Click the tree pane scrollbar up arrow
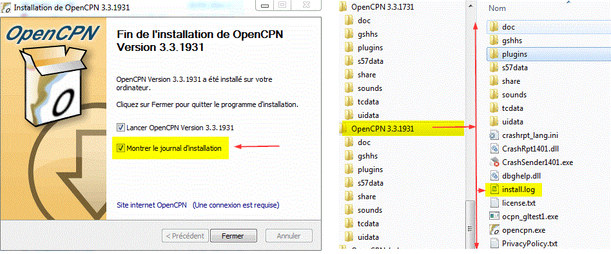Screen dimensions: 611x254 point(470,7)
